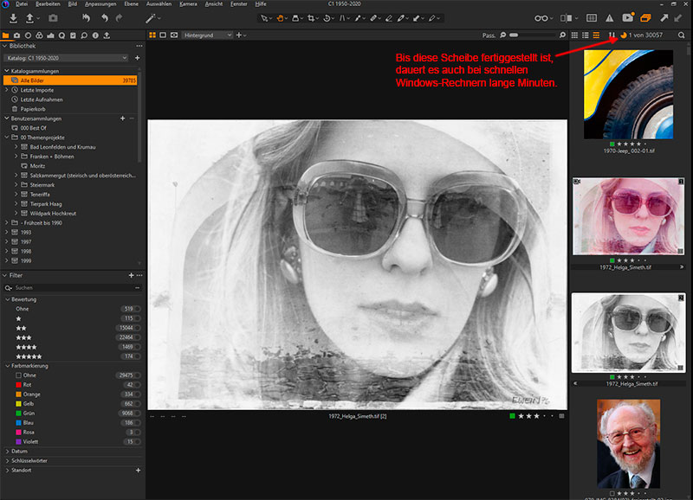Screen dimensions: 693x500
Task: Open the Bearbeiten menu
Action: pos(48,4)
